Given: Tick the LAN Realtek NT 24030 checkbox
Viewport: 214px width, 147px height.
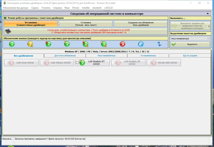Looking at the screenshot, I should coord(77,63).
